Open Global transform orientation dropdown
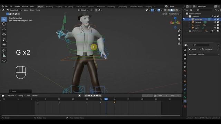This screenshot has height=124, width=221. (83, 10)
